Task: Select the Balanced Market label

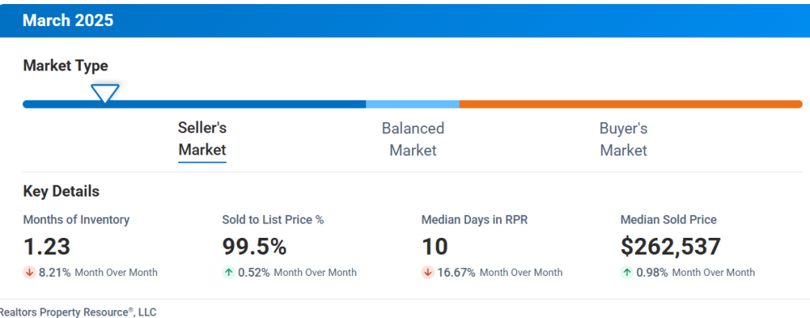Action: [x=413, y=139]
